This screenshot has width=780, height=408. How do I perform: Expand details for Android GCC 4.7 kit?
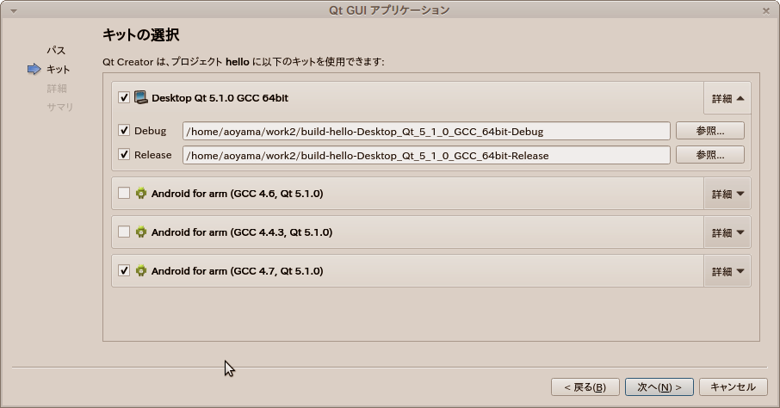[727, 271]
